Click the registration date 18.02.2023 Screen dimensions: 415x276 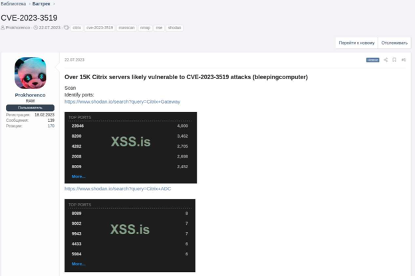pos(45,115)
